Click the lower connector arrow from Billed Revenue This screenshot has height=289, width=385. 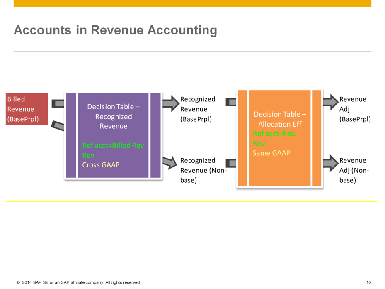pyautogui.click(x=58, y=126)
